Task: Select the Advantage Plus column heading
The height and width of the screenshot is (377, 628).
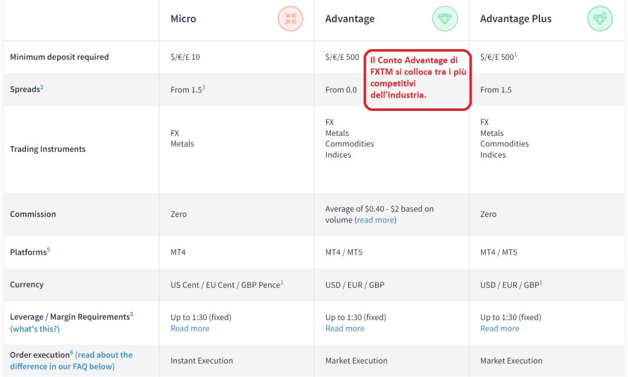Action: pyautogui.click(x=516, y=19)
